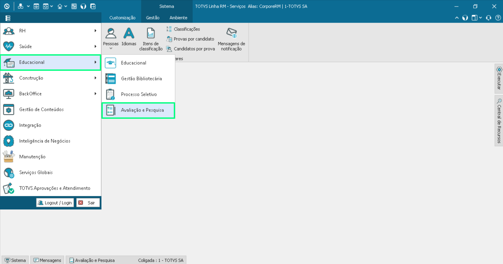Open Provas por candidato
This screenshot has width=503, height=264.
click(190, 39)
